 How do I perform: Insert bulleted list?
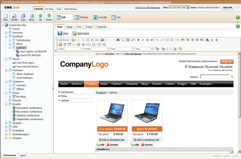(172, 40)
